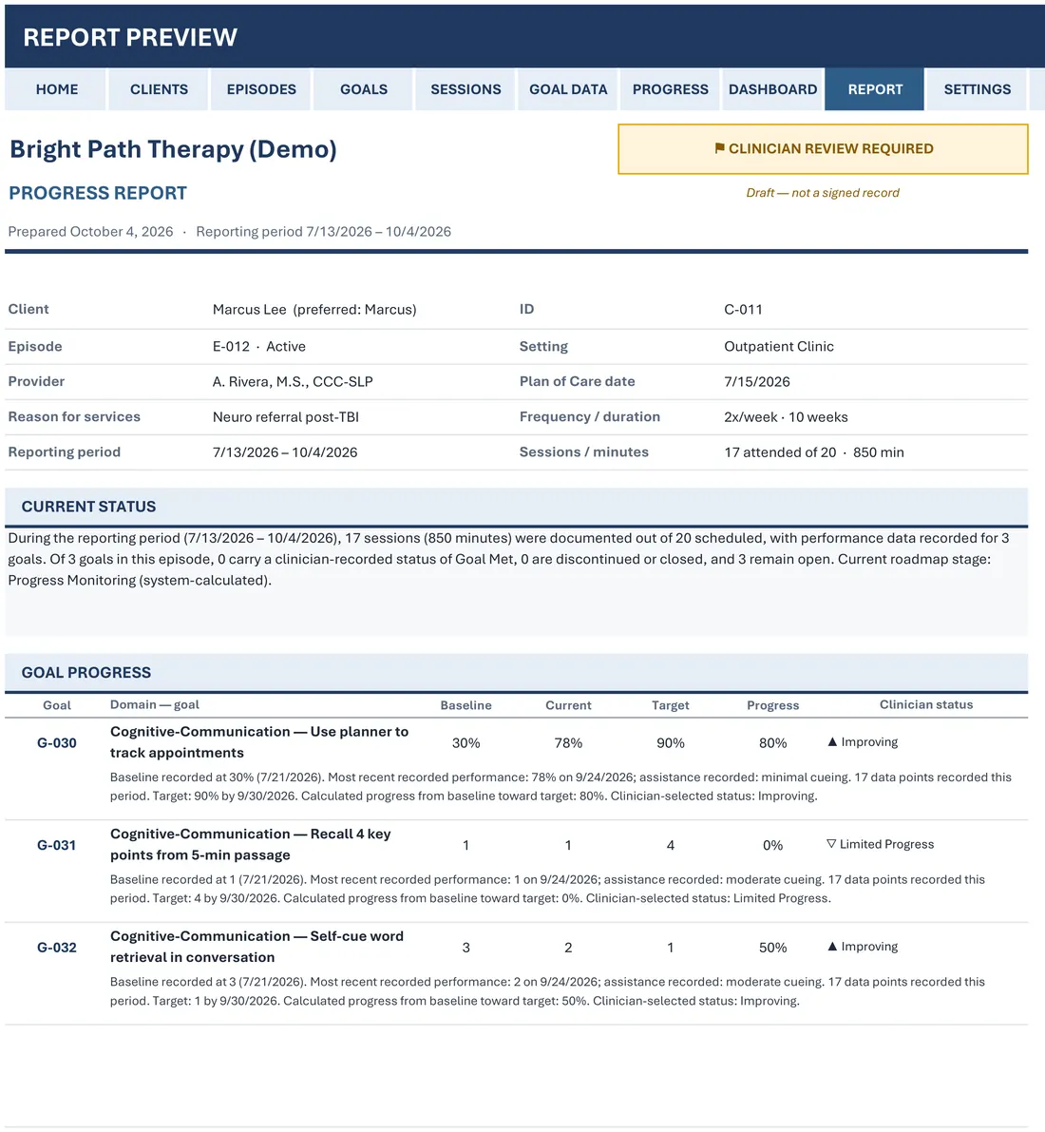Click the Improving triangle icon for G-032
This screenshot has height=1132, width=1045.
[x=832, y=946]
